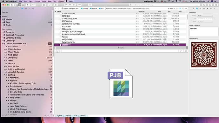The height and width of the screenshot is (123, 219).
Task: Select Cooking & Preserving database
Action: (x=15, y=35)
